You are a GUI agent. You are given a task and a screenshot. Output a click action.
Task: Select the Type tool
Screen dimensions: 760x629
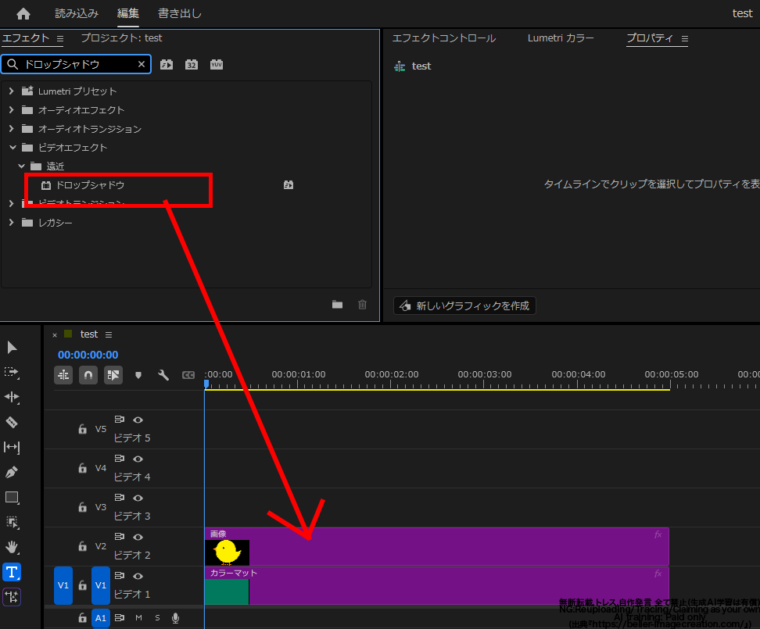pos(12,572)
